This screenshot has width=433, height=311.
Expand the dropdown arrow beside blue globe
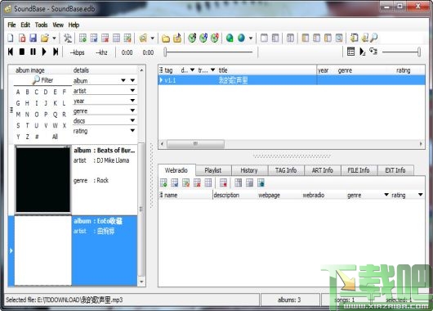(x=251, y=38)
